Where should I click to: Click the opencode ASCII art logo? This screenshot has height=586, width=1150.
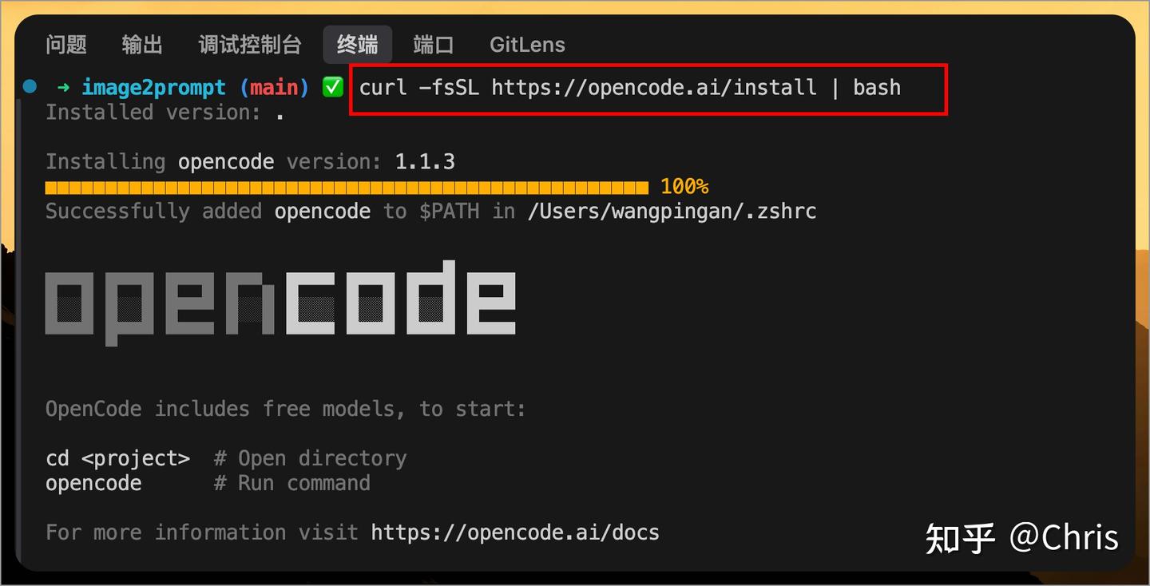(280, 303)
